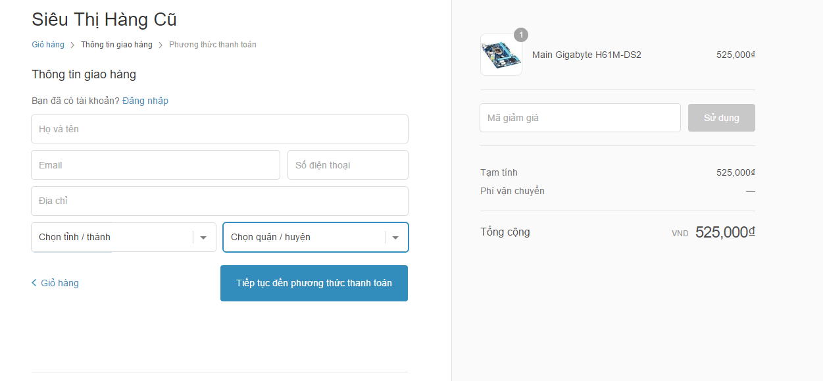Select the Chọn quận / huyện combo box
The image size is (823, 381).
tap(316, 238)
